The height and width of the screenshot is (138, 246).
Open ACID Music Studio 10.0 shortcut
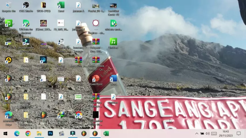(x=9, y=24)
